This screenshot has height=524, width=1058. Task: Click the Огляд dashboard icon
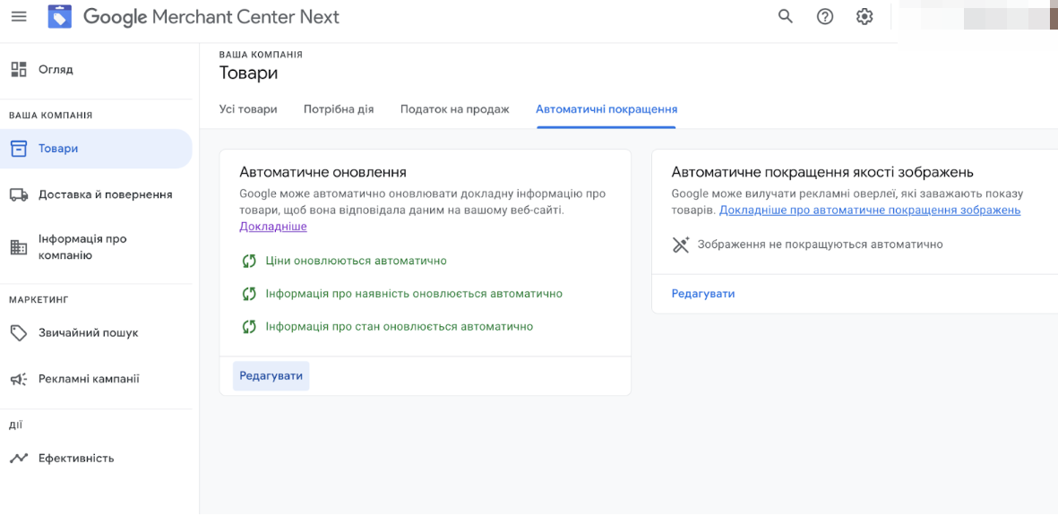[19, 70]
